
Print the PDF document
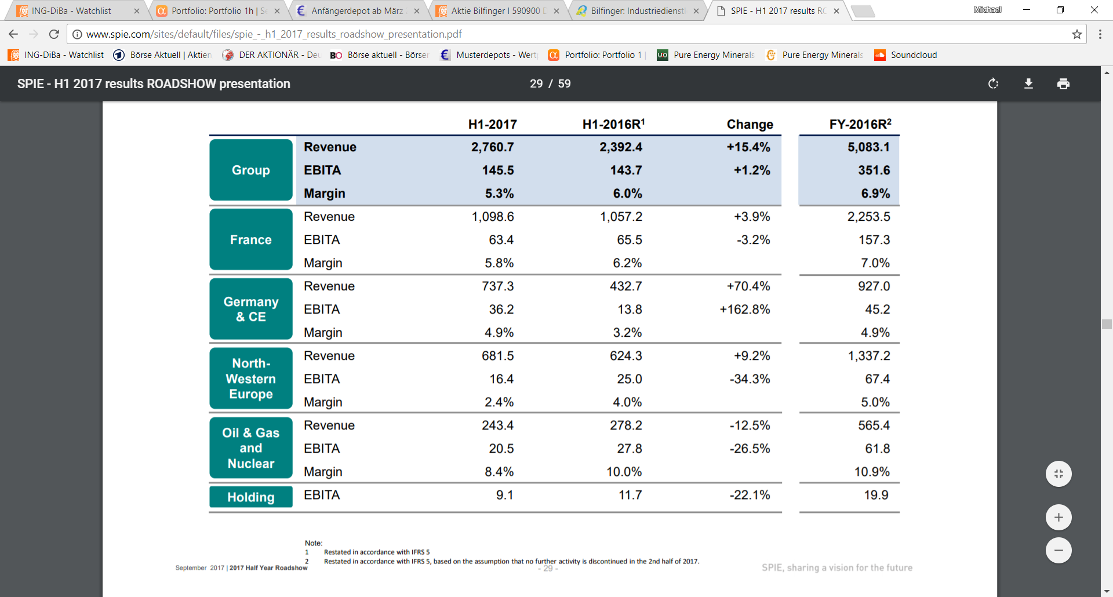click(x=1063, y=83)
